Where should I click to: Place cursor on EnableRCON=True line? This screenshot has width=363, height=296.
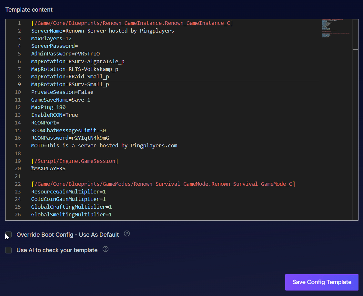54,115
